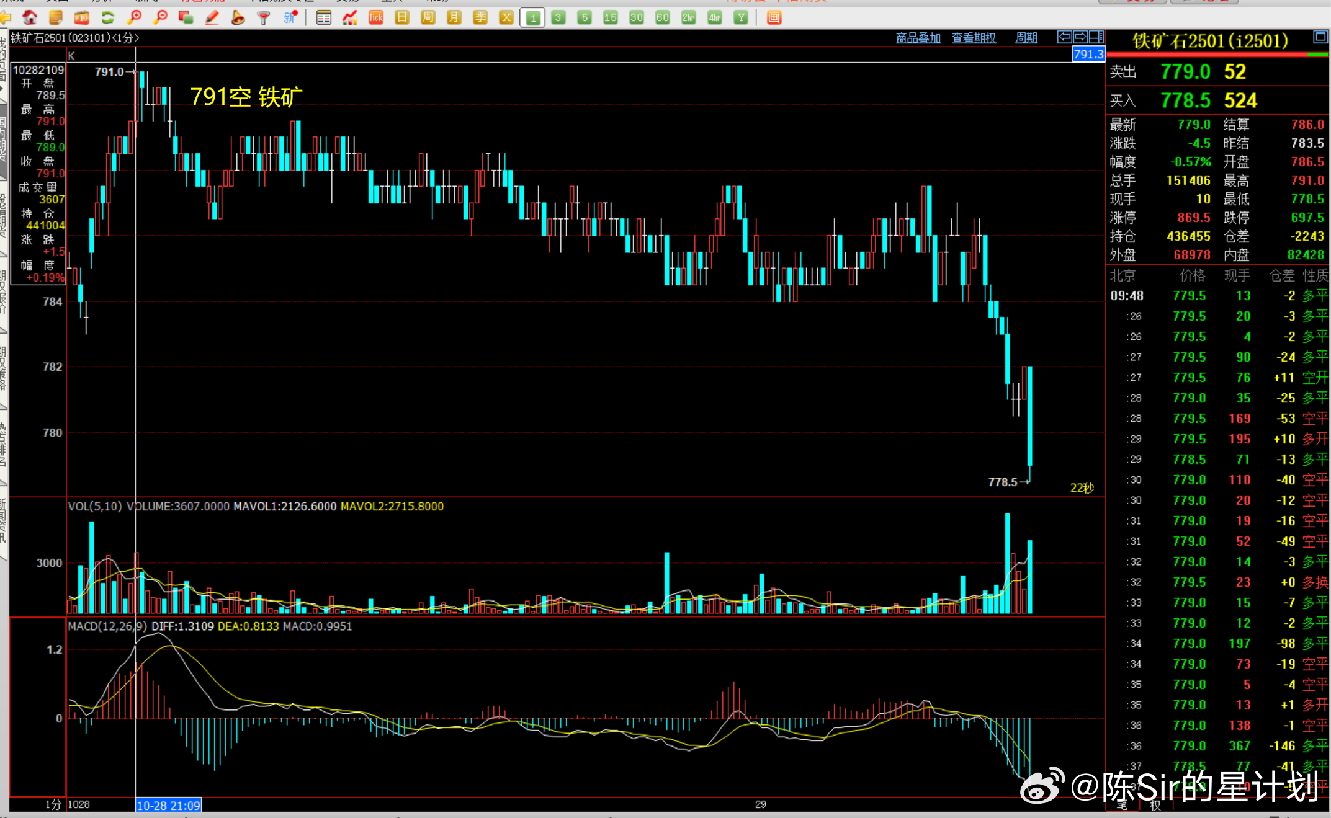Click the yellow X period icon
This screenshot has width=1331, height=818.
click(506, 17)
